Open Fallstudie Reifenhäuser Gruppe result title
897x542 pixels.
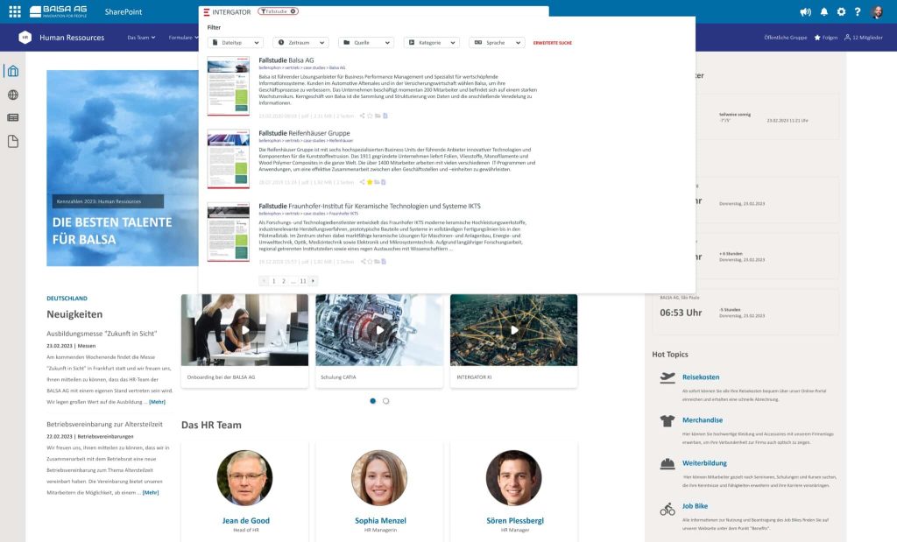click(x=304, y=133)
